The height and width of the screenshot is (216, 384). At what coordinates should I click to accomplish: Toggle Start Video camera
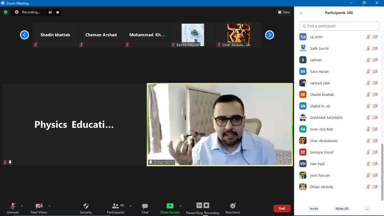click(x=39, y=206)
